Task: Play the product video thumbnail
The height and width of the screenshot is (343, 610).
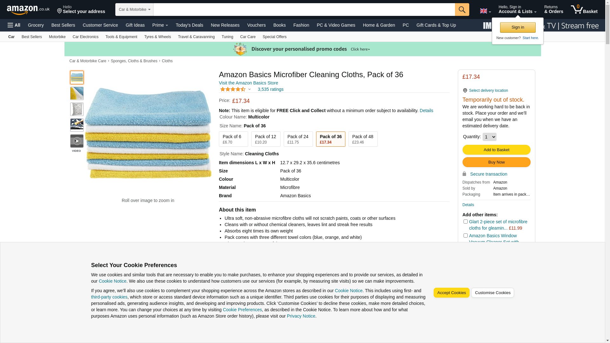Action: pos(77,141)
